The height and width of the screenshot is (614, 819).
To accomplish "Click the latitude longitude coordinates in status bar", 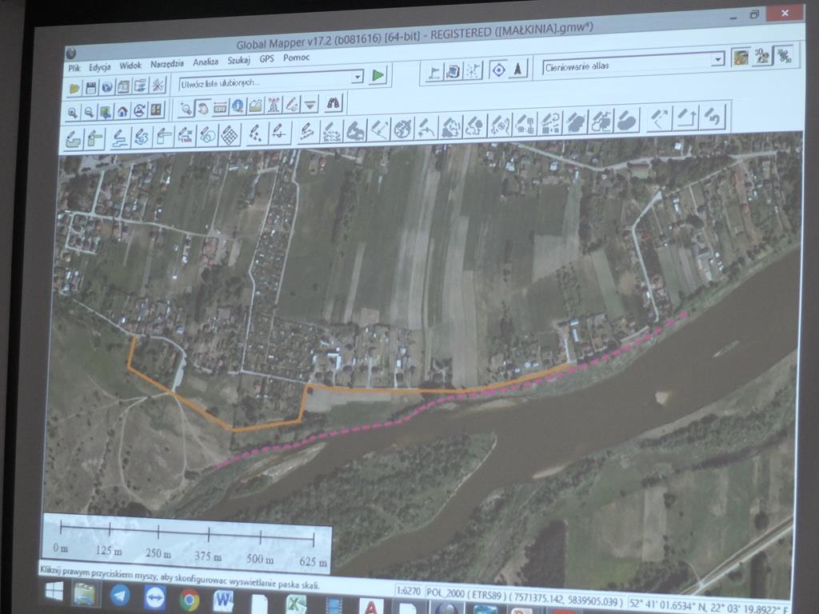I will click(709, 606).
